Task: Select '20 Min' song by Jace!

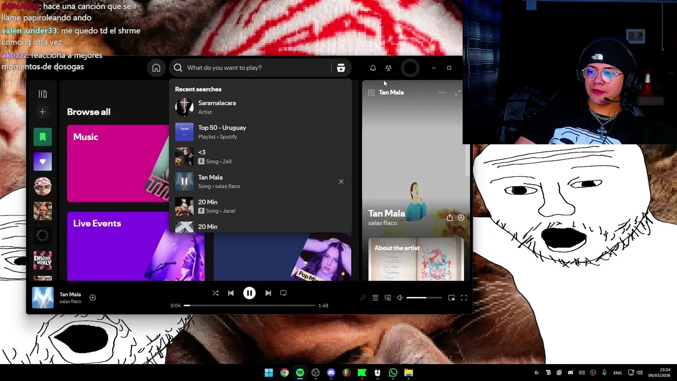Action: pos(260,206)
